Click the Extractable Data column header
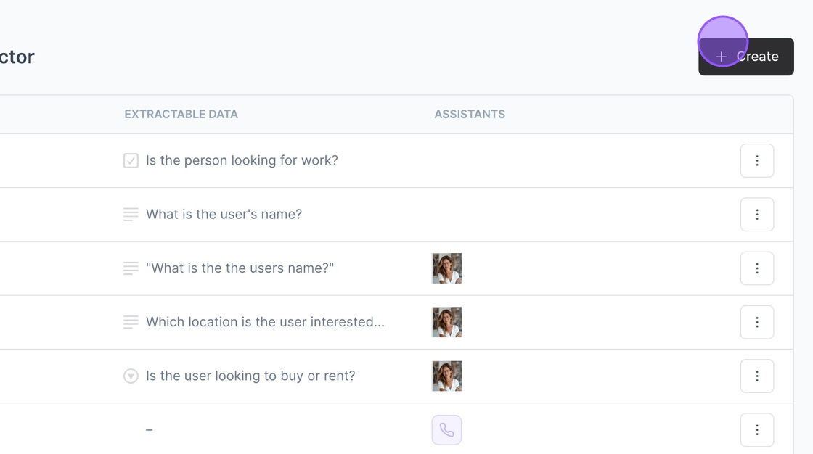 pos(181,115)
